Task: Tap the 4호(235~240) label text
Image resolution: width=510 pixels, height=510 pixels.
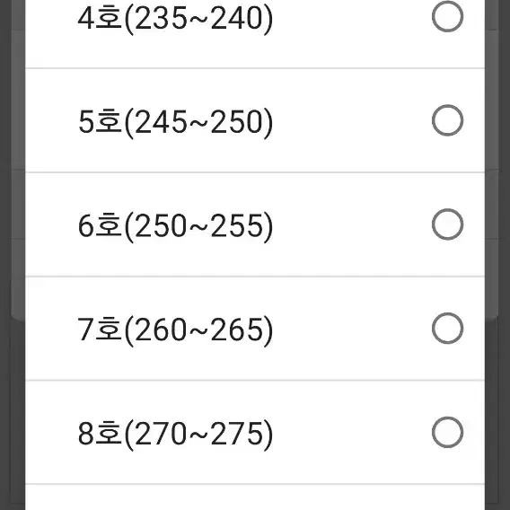Action: click(175, 19)
